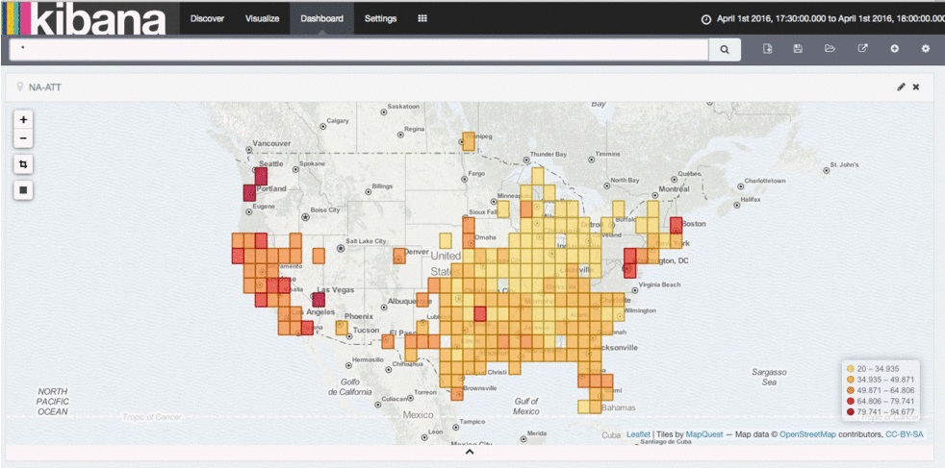Expand the bottom panel chevron
The width and height of the screenshot is (945, 468).
point(470,451)
